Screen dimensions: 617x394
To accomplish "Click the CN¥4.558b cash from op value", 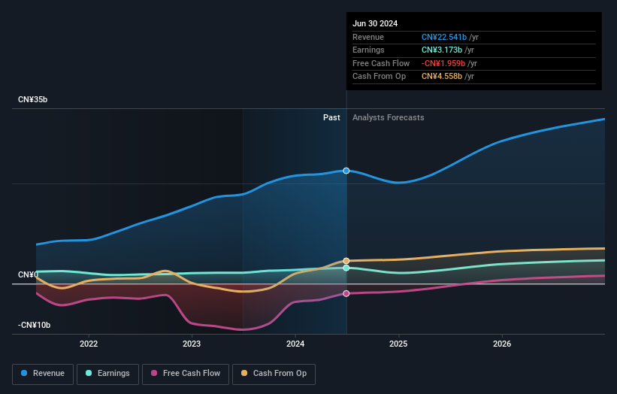I will coord(442,77).
